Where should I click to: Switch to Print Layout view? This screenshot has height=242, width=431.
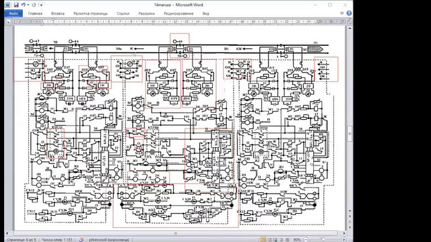263,239
